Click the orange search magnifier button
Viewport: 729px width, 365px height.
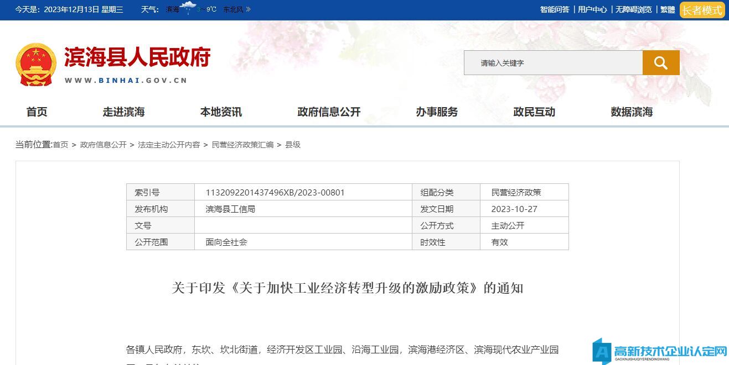(x=660, y=63)
